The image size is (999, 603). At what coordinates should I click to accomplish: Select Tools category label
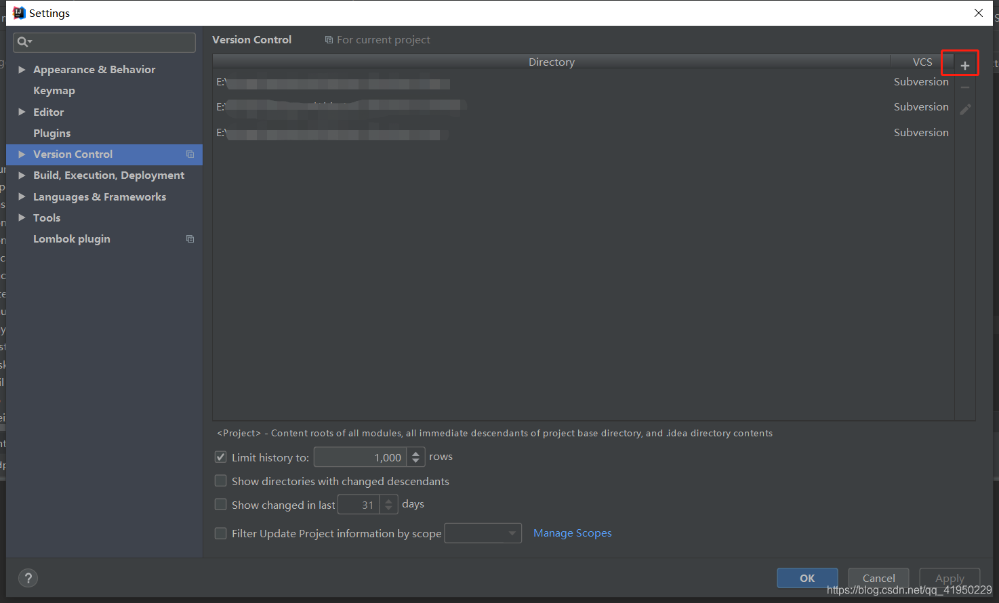[47, 217]
